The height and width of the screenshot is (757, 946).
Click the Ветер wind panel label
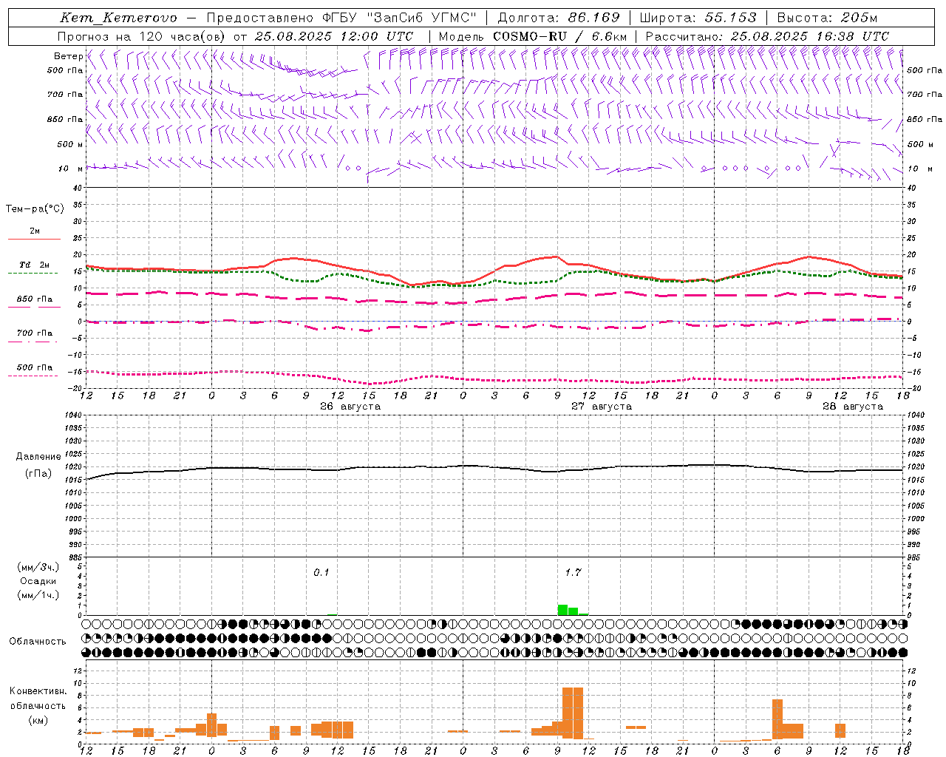click(x=68, y=56)
